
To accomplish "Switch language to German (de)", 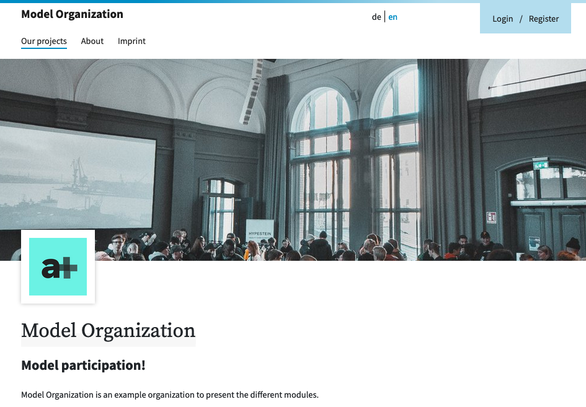I will [x=376, y=17].
